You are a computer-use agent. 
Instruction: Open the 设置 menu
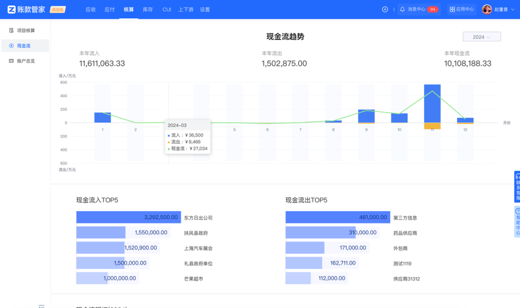[x=205, y=9]
